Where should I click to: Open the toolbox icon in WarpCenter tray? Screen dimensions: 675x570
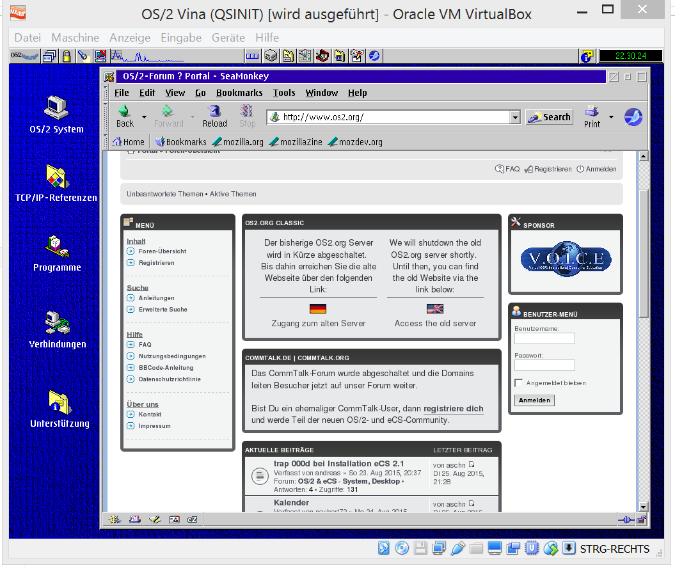click(322, 56)
